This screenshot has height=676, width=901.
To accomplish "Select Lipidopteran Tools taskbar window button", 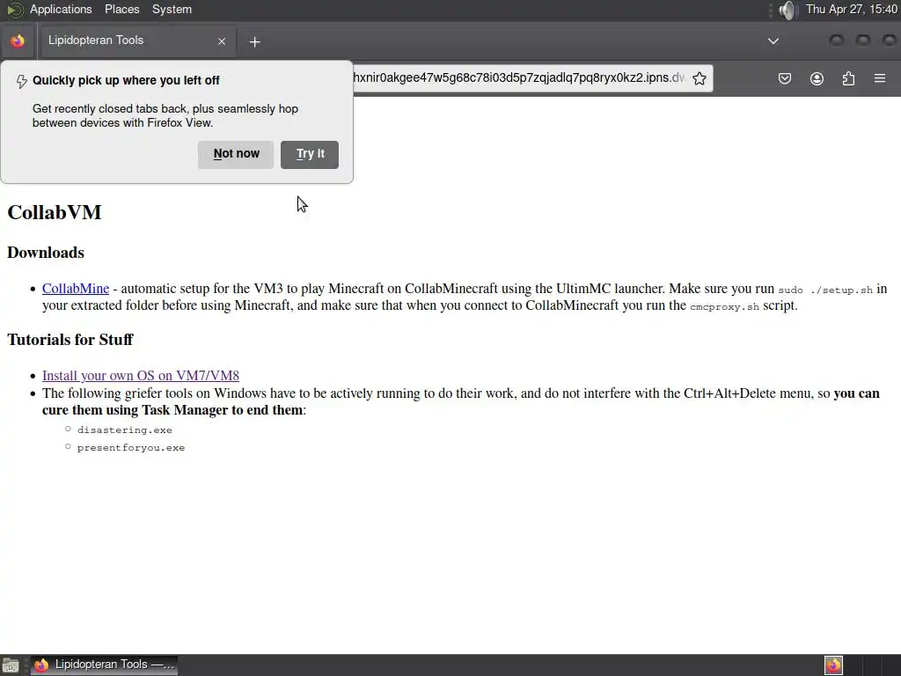I will point(104,665).
